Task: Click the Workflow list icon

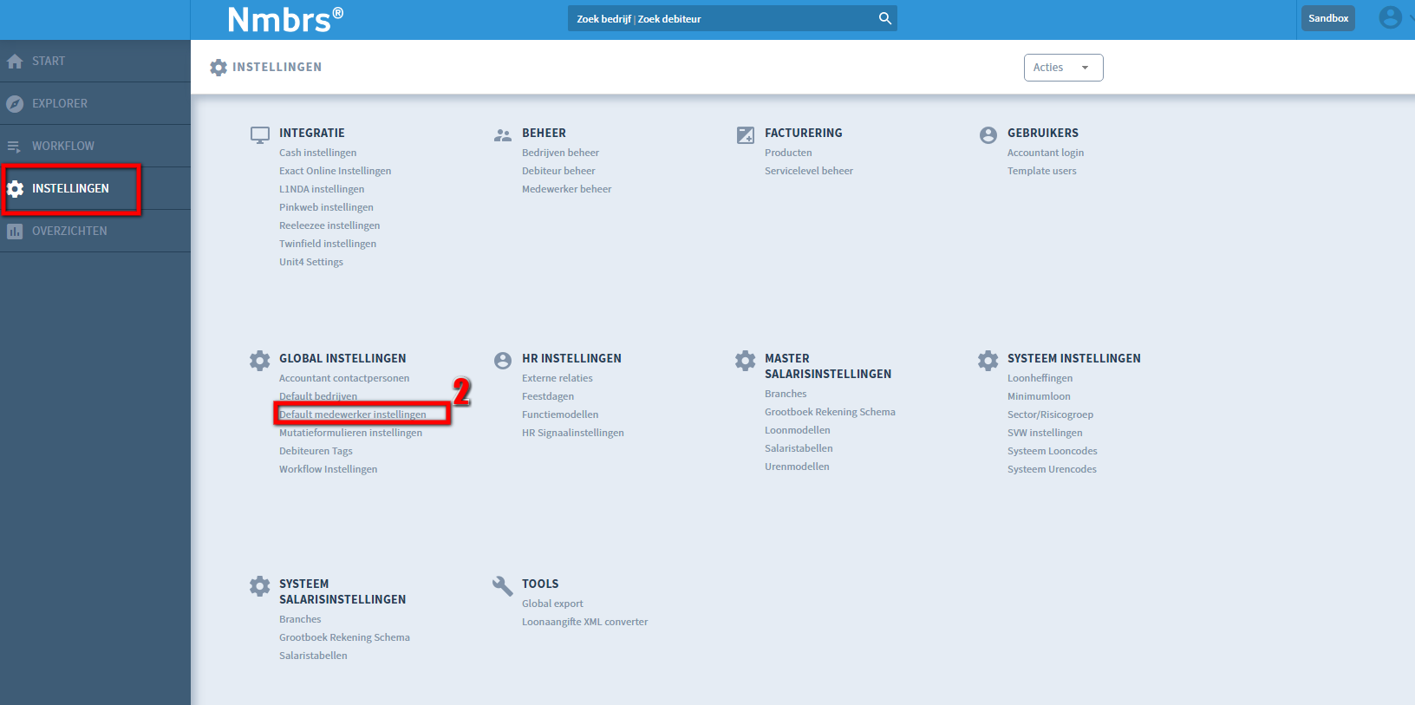Action: (x=15, y=147)
